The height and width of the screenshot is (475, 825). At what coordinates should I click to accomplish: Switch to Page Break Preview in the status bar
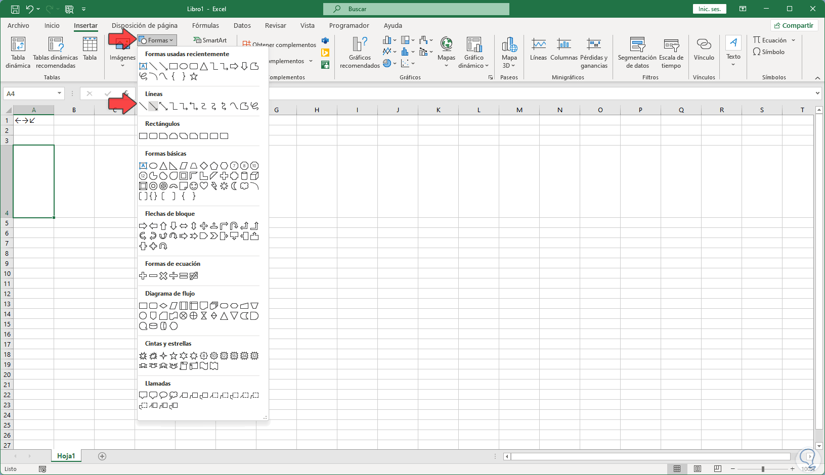pyautogui.click(x=718, y=469)
